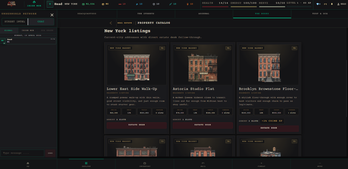Switch panel to Chat mode
This screenshot has width=348, height=169.
[41, 22]
